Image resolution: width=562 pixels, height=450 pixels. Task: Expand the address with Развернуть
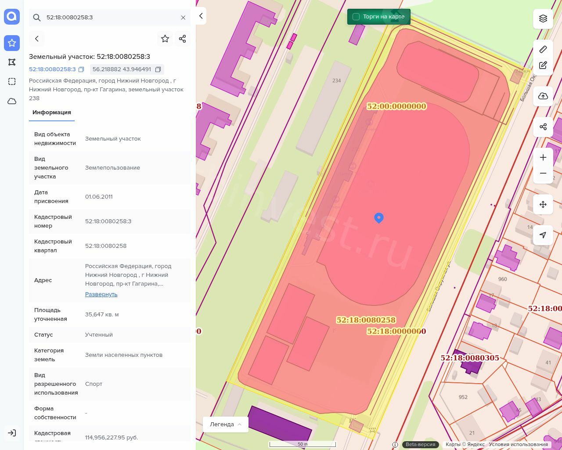pos(101,294)
